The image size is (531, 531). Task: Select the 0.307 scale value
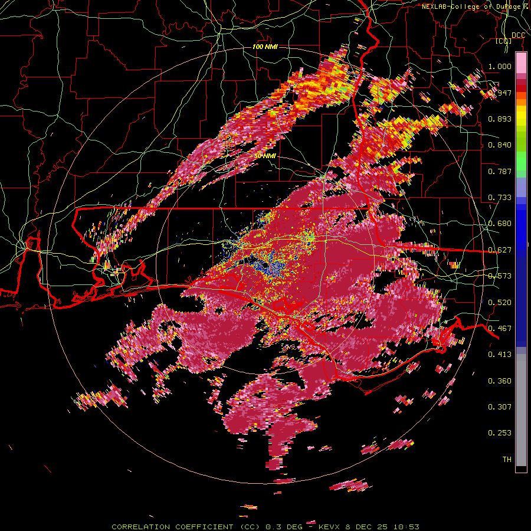point(500,407)
